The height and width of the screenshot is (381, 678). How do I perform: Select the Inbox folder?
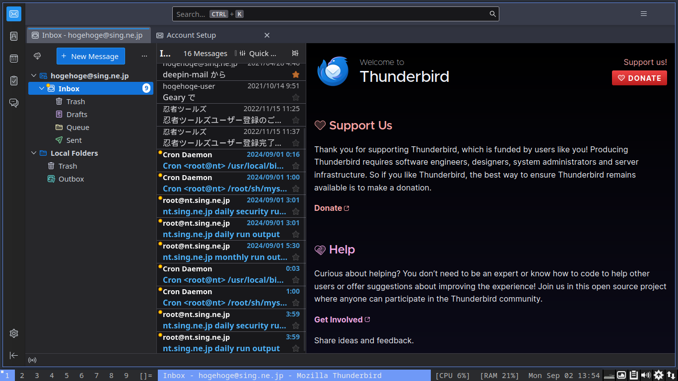(x=91, y=89)
